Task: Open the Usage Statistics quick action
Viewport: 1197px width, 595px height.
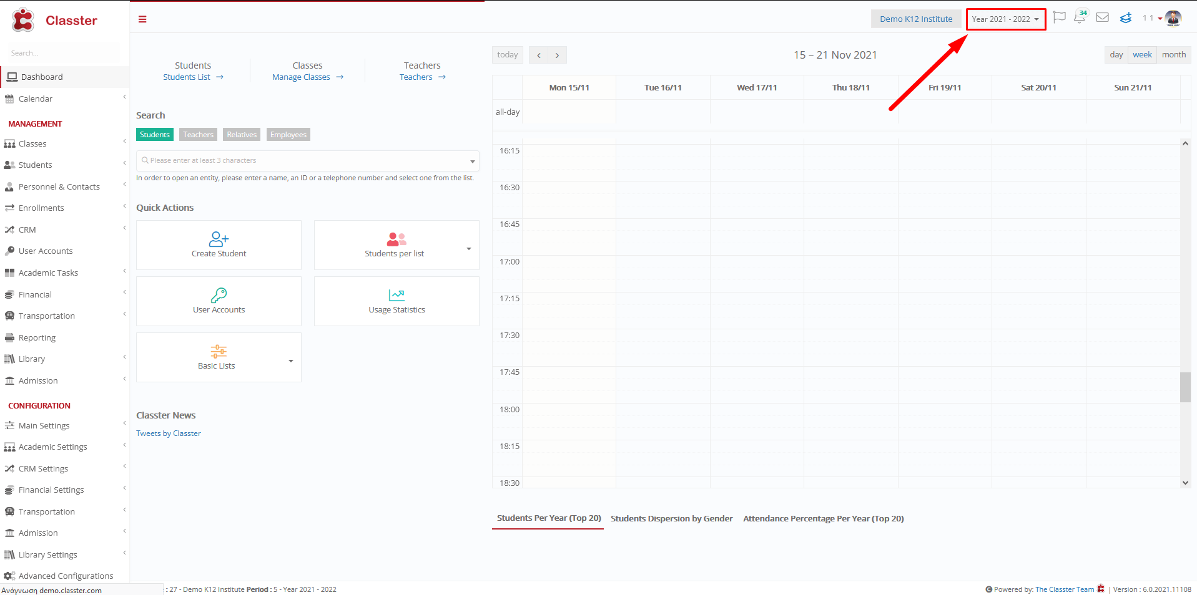Action: tap(396, 294)
